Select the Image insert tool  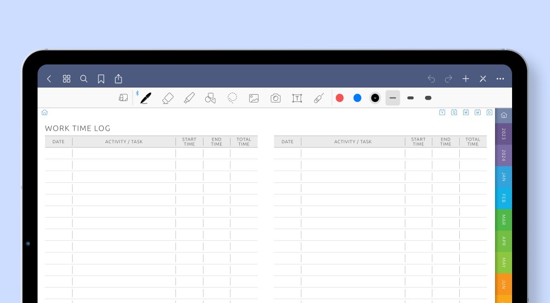[254, 98]
